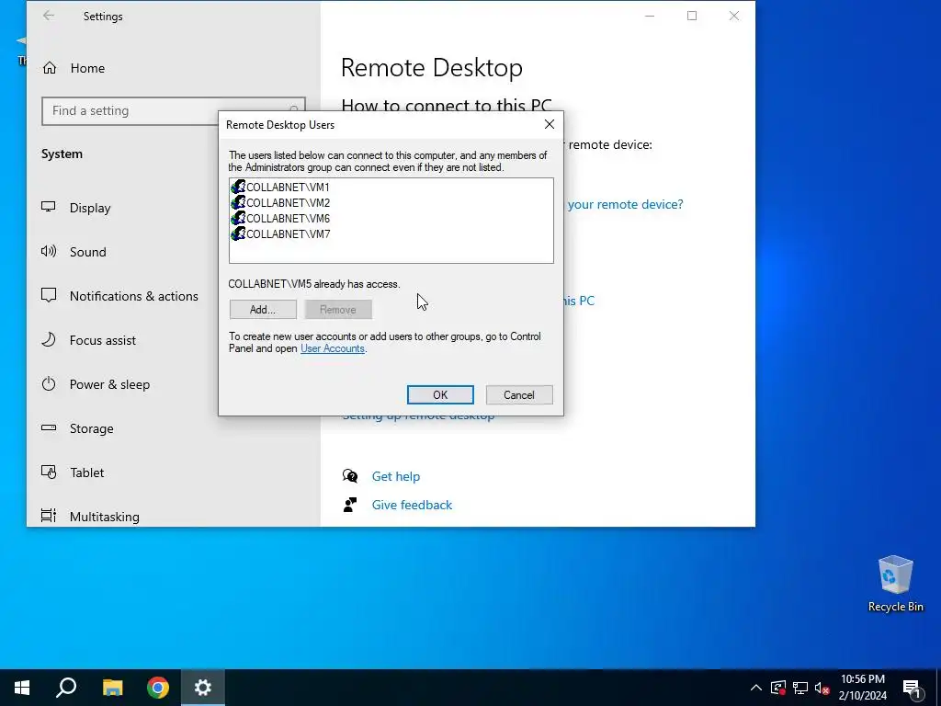Click the Power & sleep icon
The height and width of the screenshot is (706, 941).
(49, 383)
